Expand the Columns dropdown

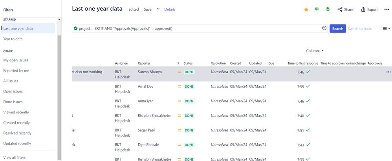click(315, 50)
